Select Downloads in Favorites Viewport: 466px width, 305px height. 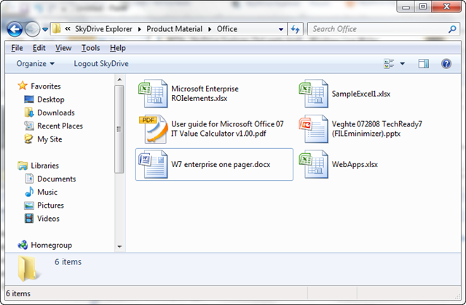tap(55, 113)
